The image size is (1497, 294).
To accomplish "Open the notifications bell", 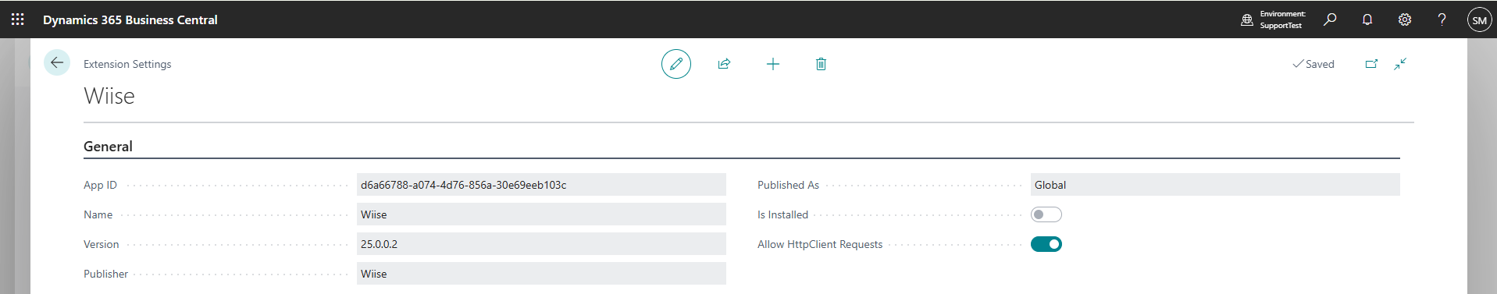I will pos(1367,19).
